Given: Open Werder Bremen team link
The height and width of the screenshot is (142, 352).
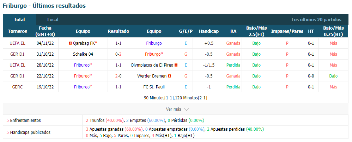Looking at the screenshot, I should click(152, 76).
